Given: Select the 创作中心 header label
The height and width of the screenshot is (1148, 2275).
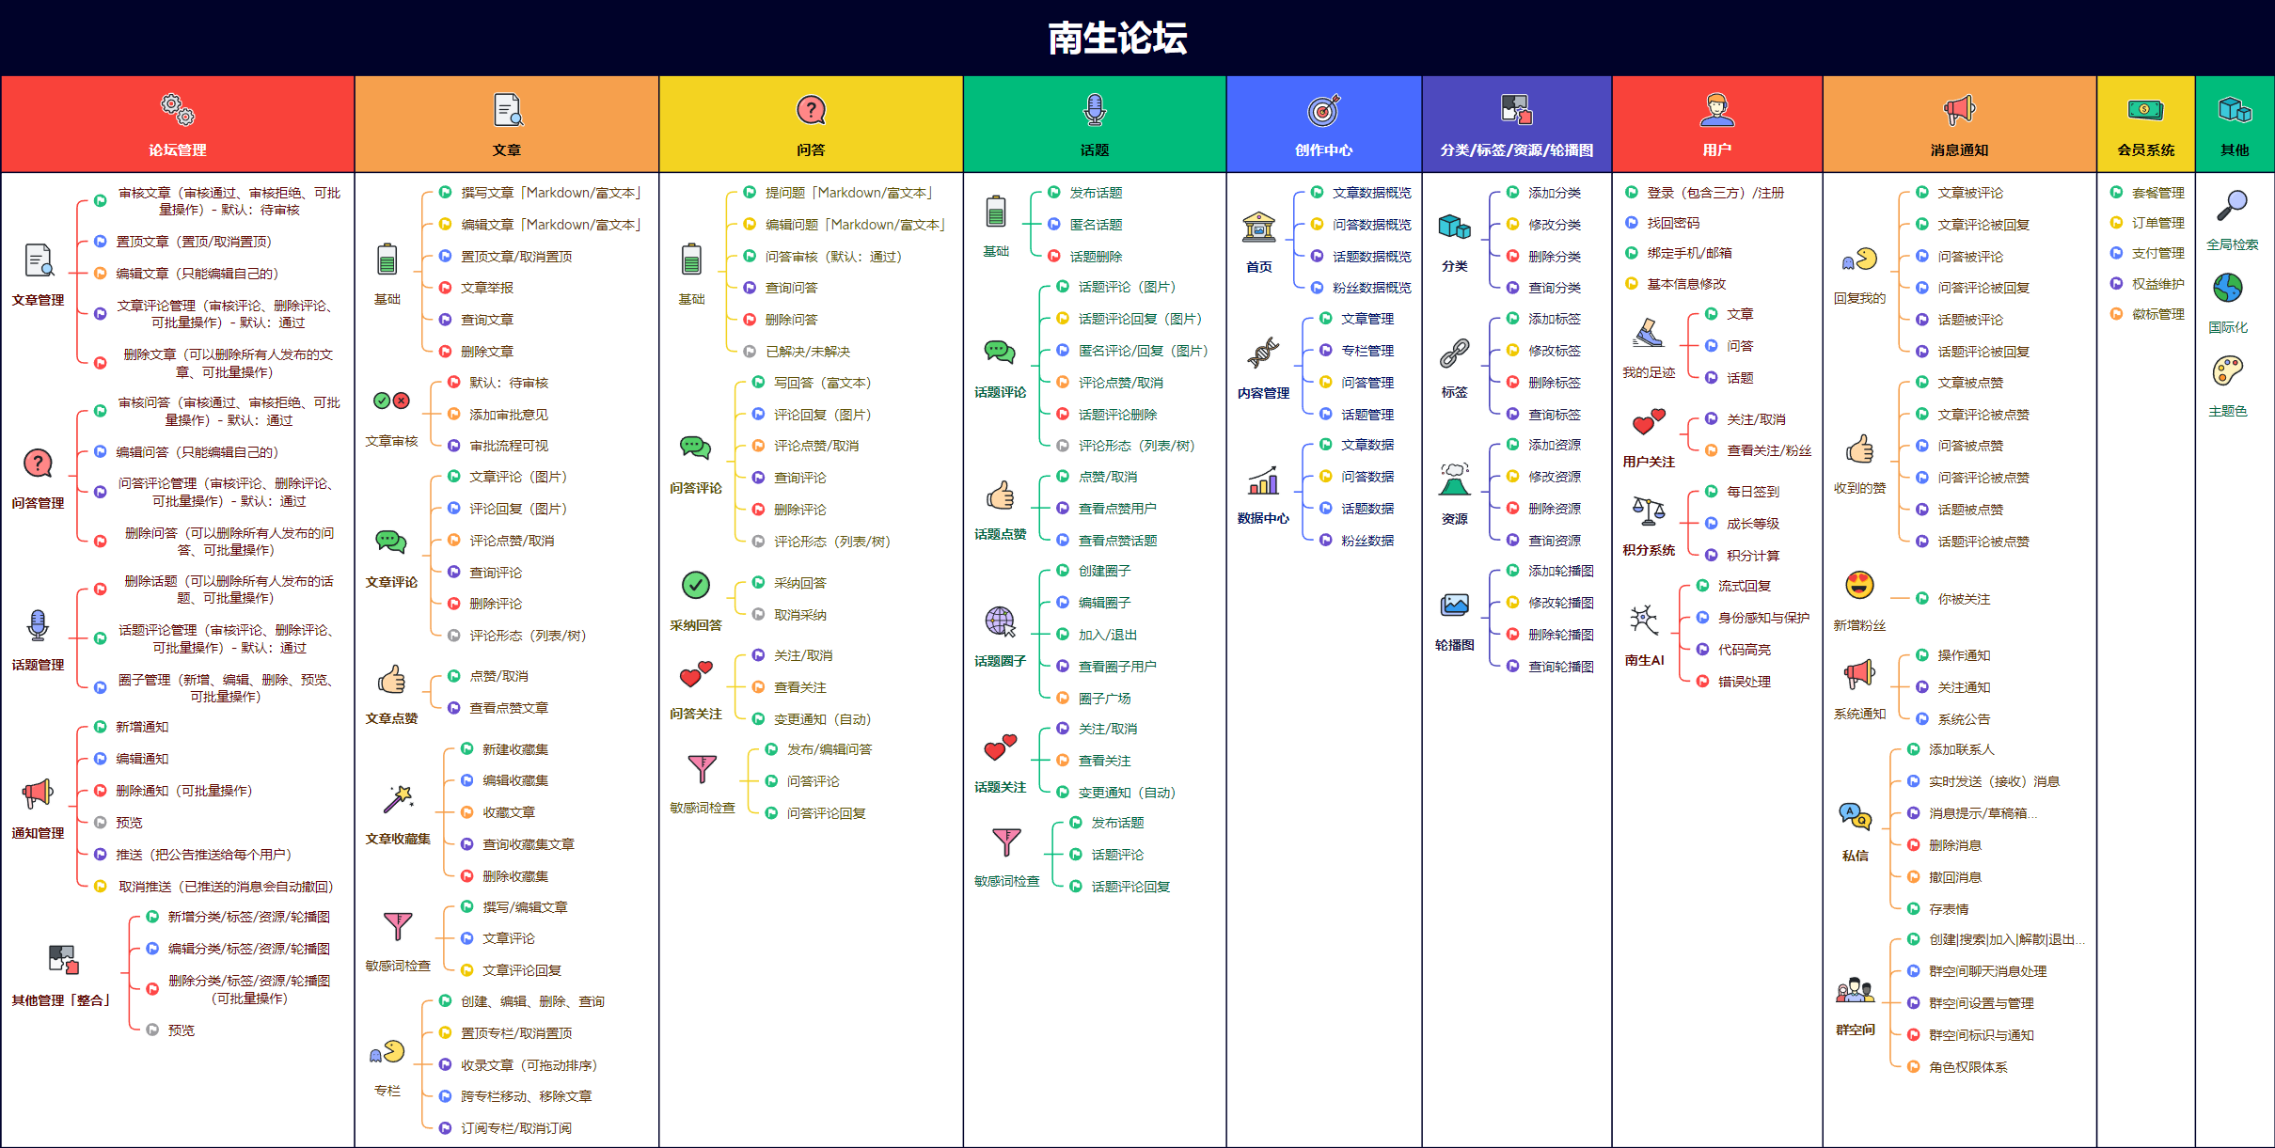Looking at the screenshot, I should click(1323, 150).
